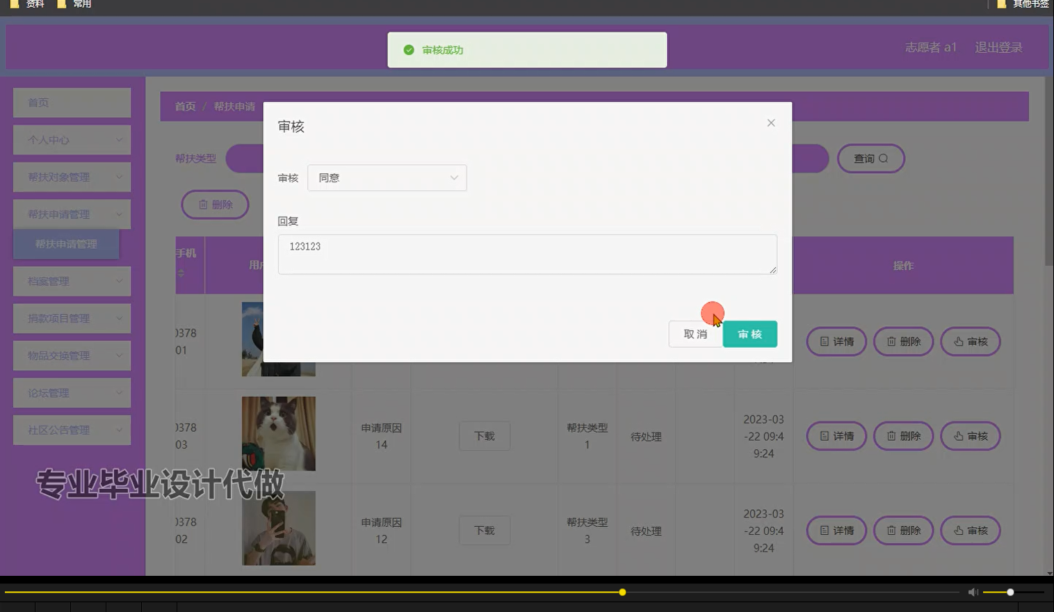Open the 常用 bookmarks folder
The width and height of the screenshot is (1054, 612).
(x=74, y=4)
